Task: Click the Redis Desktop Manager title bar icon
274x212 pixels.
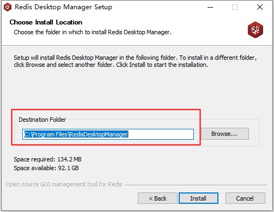Action: tap(8, 7)
